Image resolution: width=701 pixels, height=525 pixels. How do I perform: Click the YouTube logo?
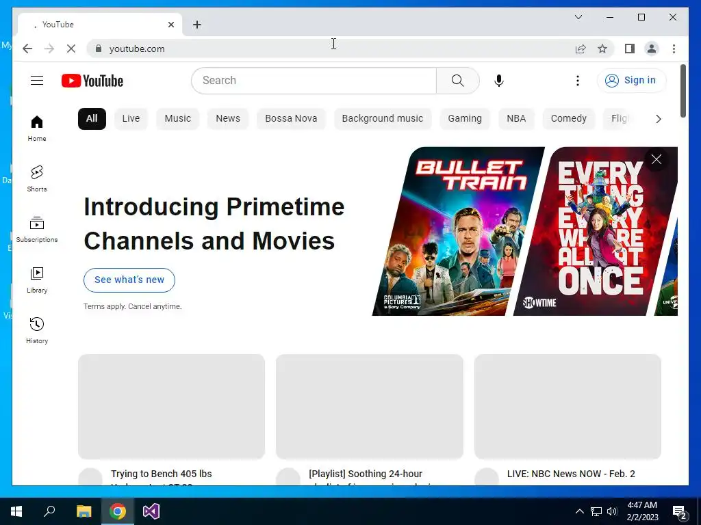92,81
